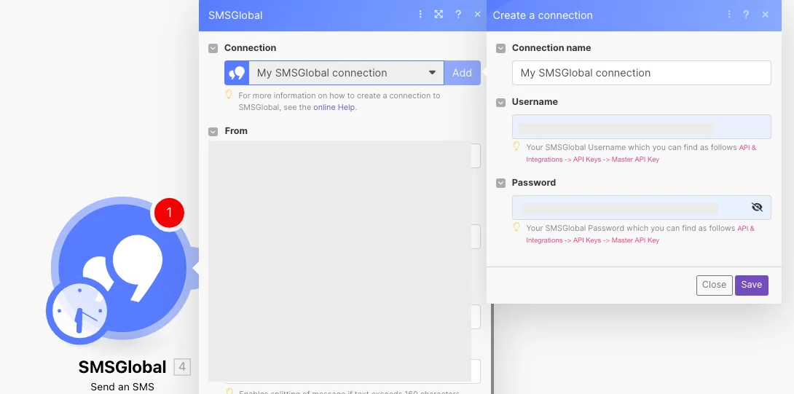Open the My SMSGlobal connection dropdown
The image size is (794, 394).
point(346,73)
